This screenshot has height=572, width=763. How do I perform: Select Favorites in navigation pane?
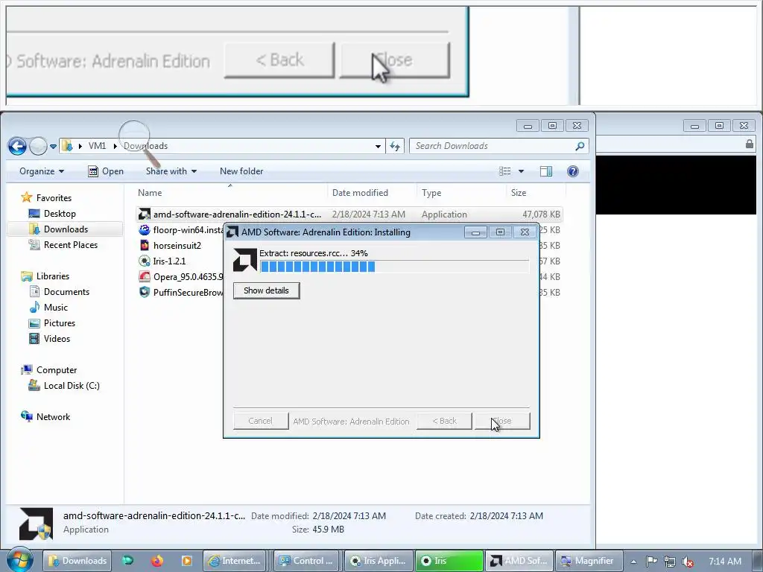click(47, 198)
